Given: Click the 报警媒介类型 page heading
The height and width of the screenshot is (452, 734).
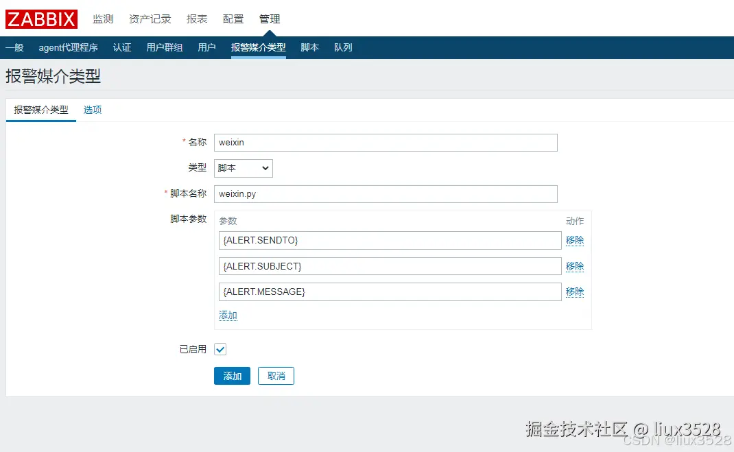Looking at the screenshot, I should [53, 76].
